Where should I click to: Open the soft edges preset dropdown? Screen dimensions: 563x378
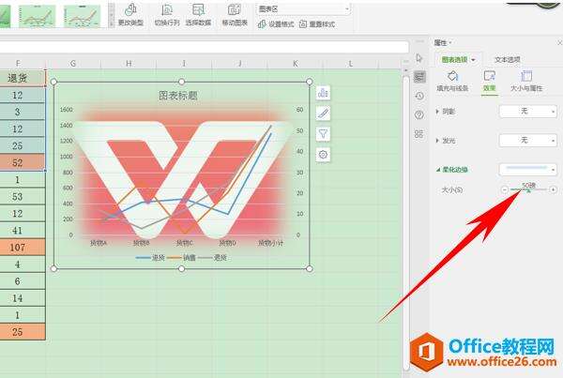(528, 169)
